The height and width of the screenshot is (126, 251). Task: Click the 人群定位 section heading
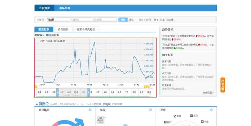point(42,104)
